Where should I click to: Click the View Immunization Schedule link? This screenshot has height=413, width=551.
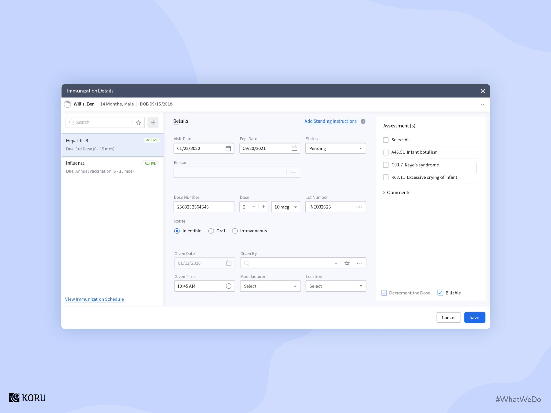pos(94,299)
